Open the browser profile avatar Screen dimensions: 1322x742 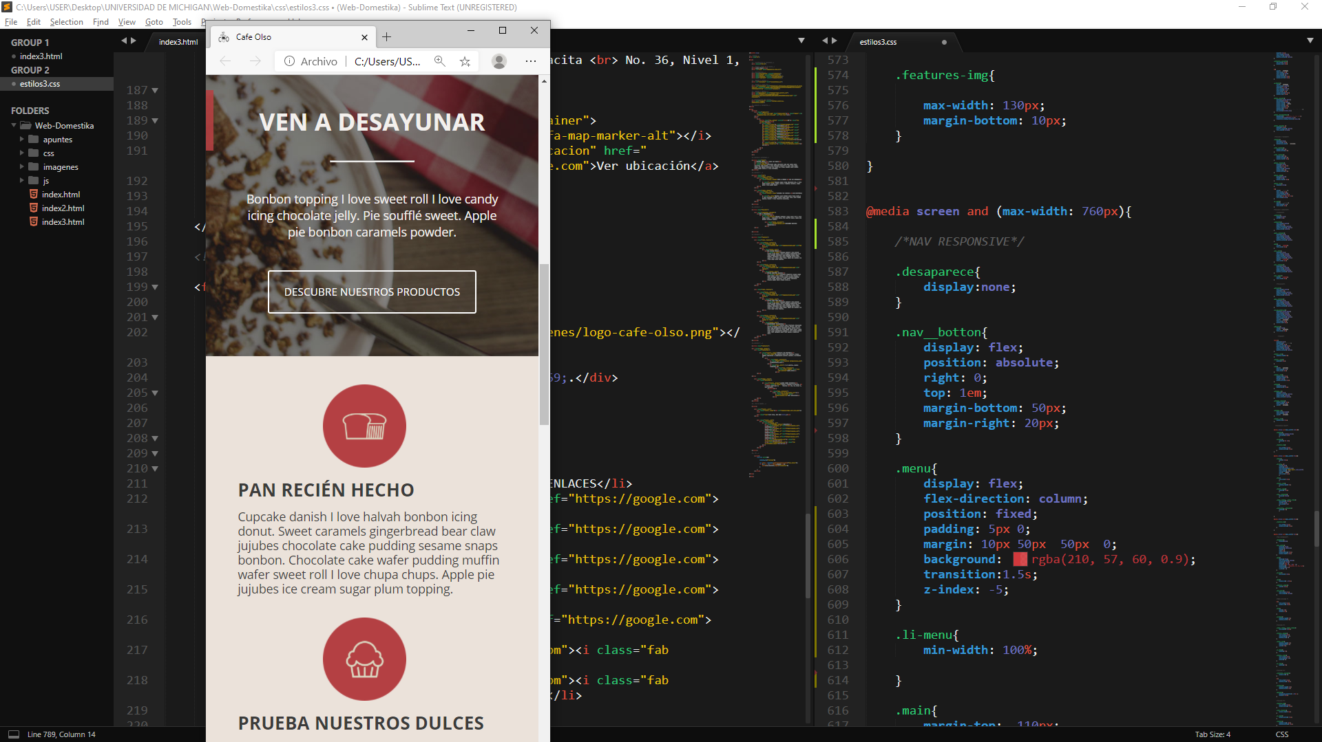point(499,61)
